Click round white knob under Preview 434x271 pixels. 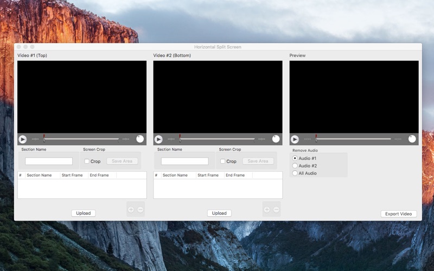(x=412, y=139)
